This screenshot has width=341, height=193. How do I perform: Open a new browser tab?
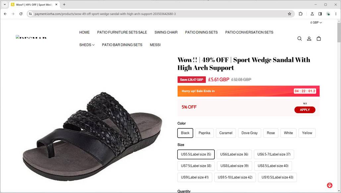click(x=64, y=5)
